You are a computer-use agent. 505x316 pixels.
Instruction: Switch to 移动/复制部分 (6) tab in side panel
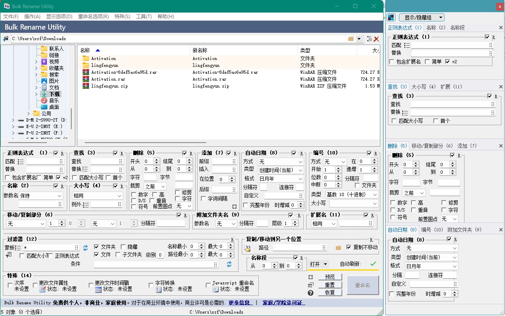(432, 146)
